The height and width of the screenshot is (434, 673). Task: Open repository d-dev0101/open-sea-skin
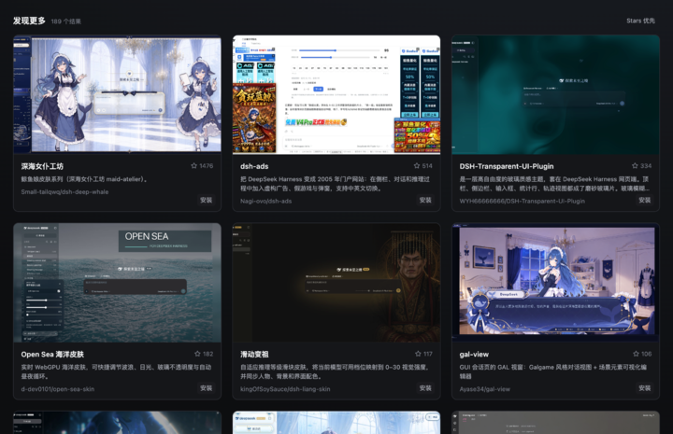pos(58,389)
